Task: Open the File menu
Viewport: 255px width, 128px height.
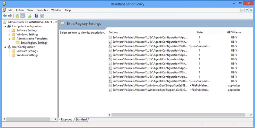Action: pyautogui.click(x=10, y=10)
